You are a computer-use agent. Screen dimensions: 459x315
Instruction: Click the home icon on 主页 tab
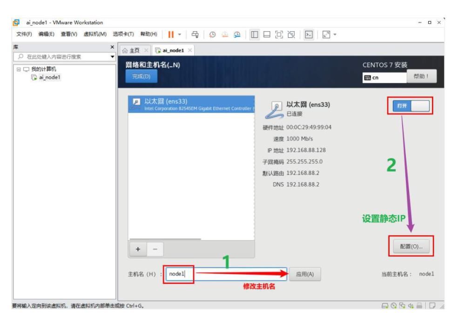(125, 51)
